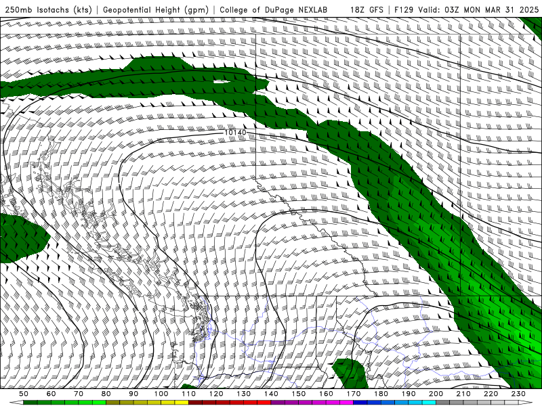
Task: Select the bright red swatch ending at 140
Action: [264, 403]
